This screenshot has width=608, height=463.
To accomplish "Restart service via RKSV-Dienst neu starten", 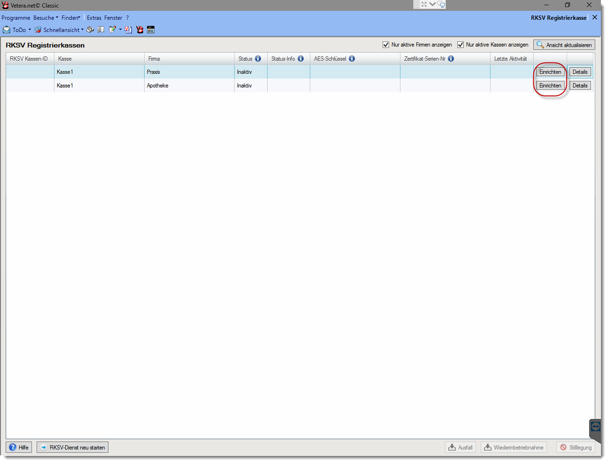I will pyautogui.click(x=72, y=447).
